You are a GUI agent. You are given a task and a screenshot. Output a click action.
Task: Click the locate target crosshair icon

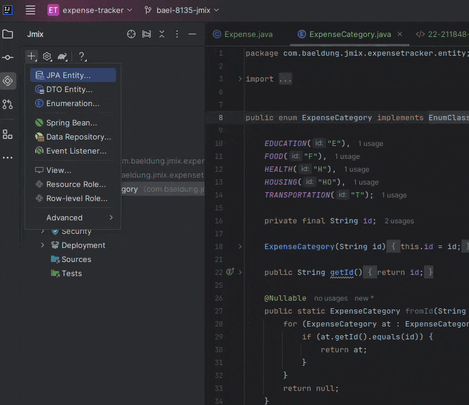pos(131,35)
